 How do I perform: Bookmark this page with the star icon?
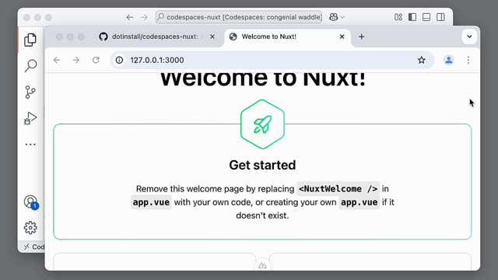click(422, 60)
